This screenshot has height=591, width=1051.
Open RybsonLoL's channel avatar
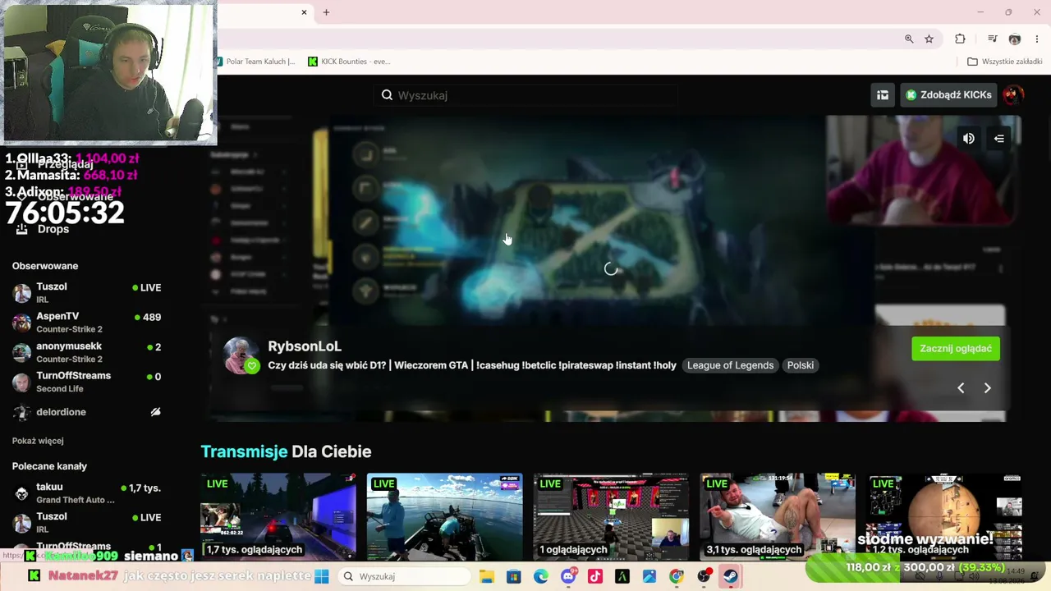tap(241, 355)
